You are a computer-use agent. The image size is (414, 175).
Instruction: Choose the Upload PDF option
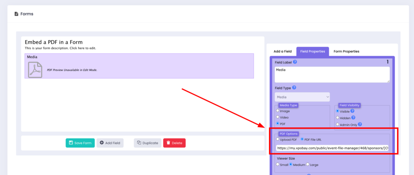click(277, 139)
